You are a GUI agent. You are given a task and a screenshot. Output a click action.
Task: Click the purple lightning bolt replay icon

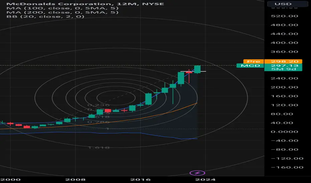tap(197, 173)
